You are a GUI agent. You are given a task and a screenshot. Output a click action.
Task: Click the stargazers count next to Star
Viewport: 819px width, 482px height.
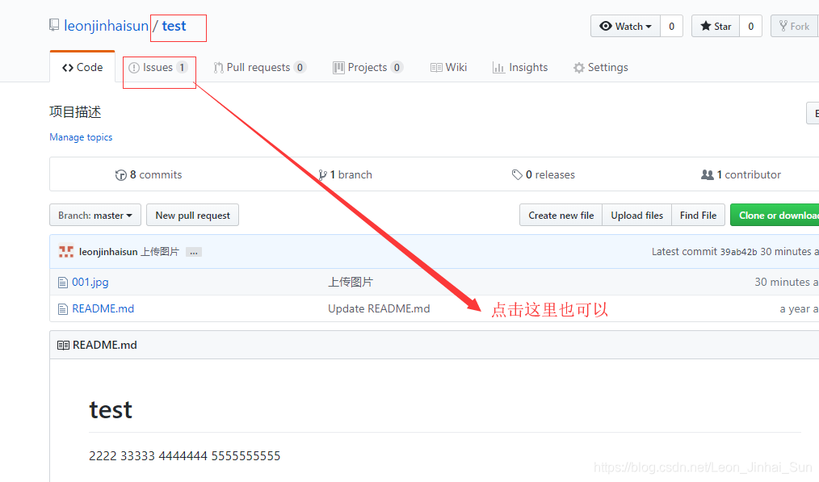[x=751, y=26]
